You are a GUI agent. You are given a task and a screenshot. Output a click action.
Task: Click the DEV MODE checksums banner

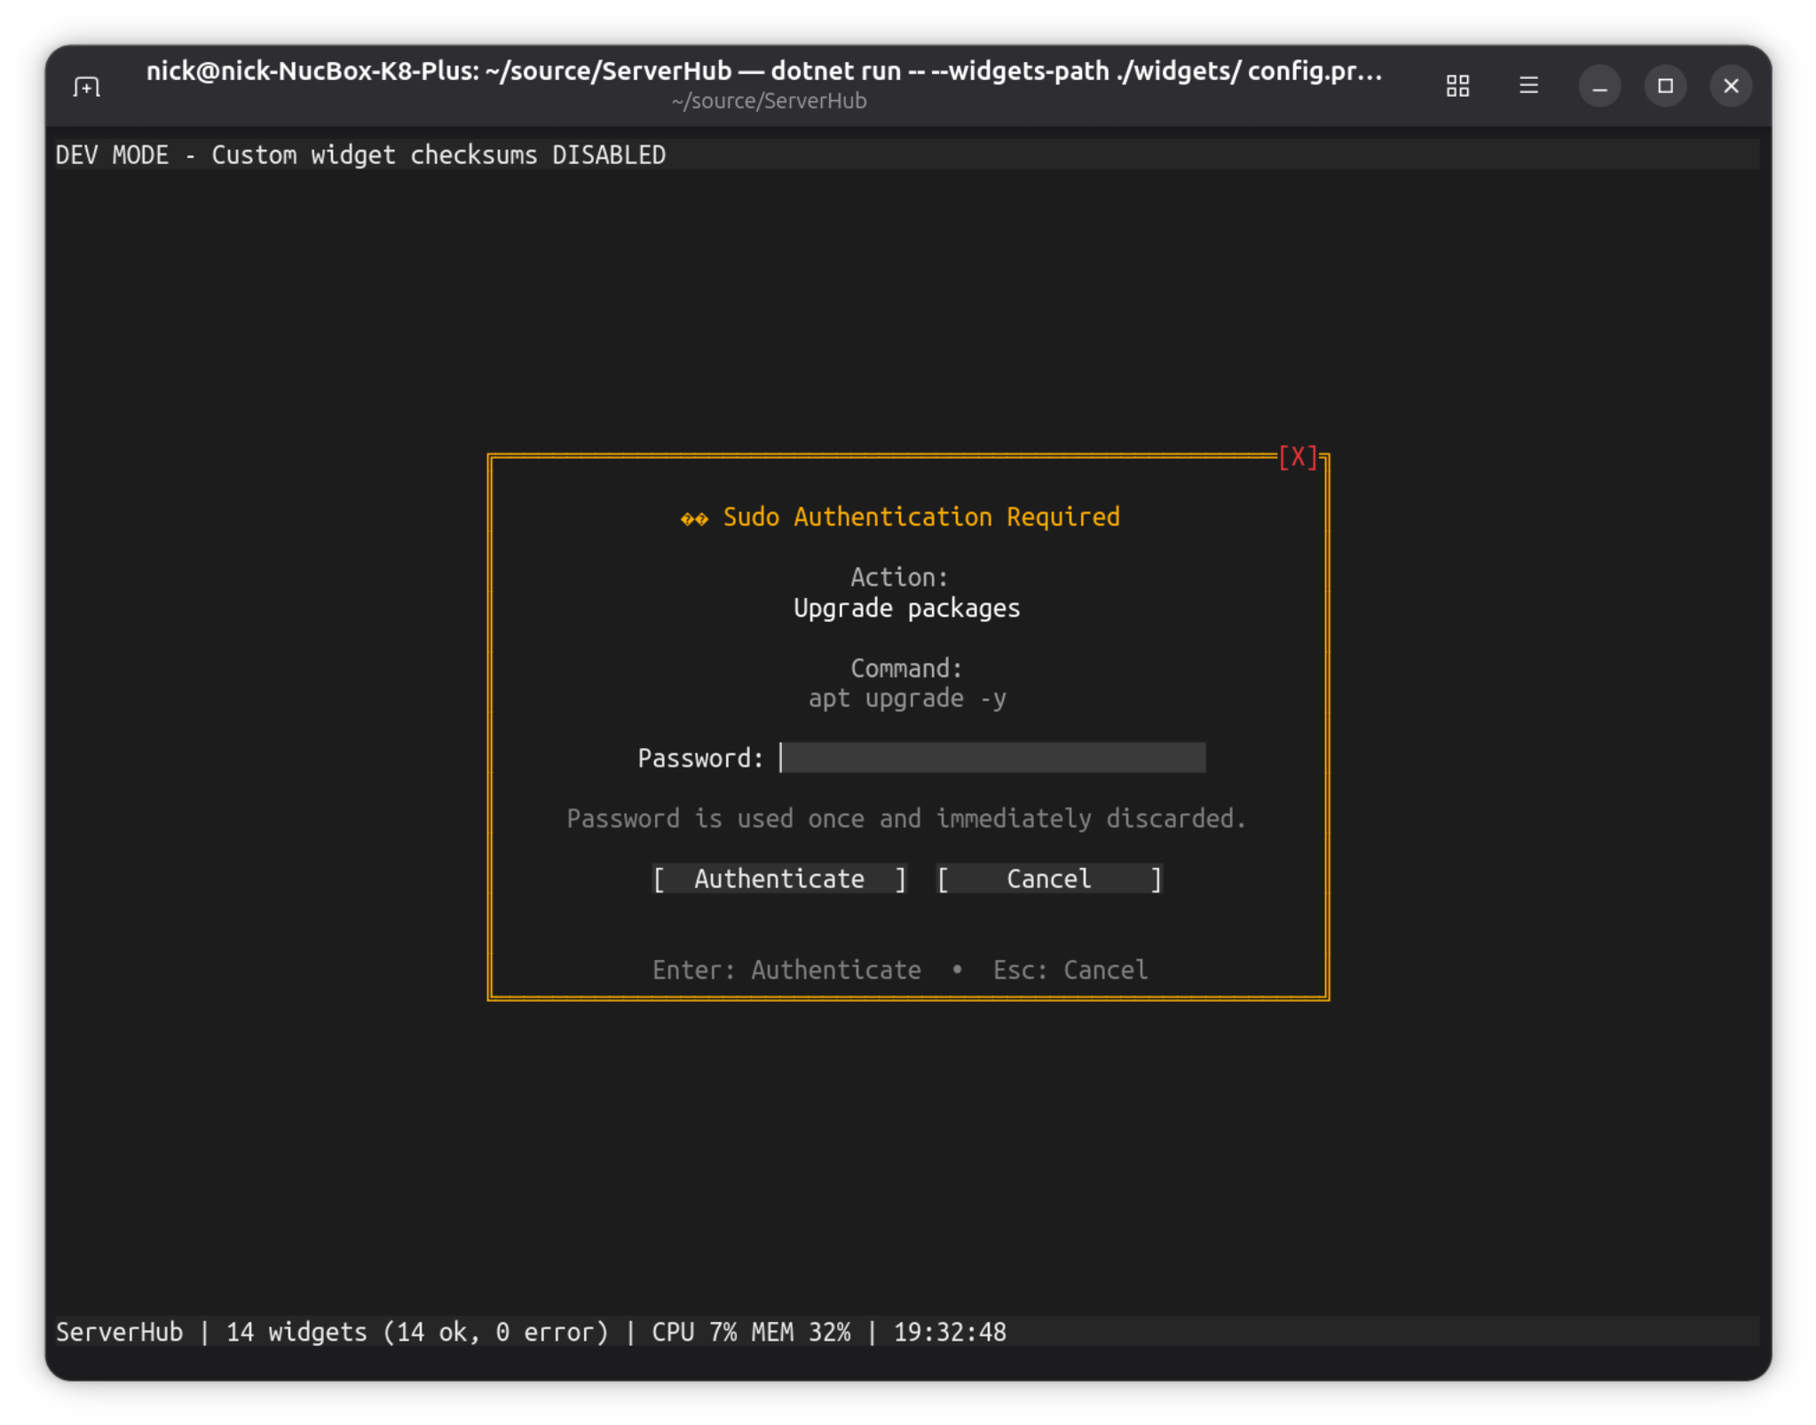360,155
